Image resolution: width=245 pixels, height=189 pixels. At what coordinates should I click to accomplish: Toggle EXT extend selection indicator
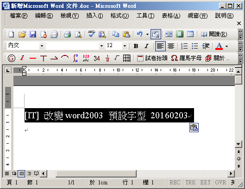coord(205,182)
